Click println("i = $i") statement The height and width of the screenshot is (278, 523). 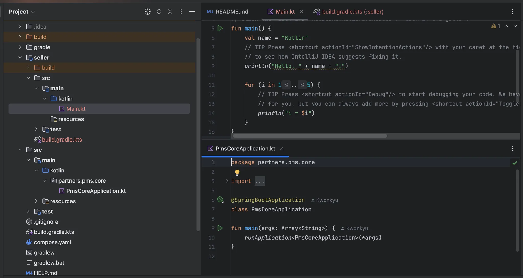(286, 113)
